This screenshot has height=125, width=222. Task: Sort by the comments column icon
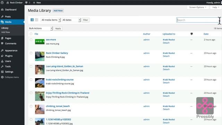point(191,34)
